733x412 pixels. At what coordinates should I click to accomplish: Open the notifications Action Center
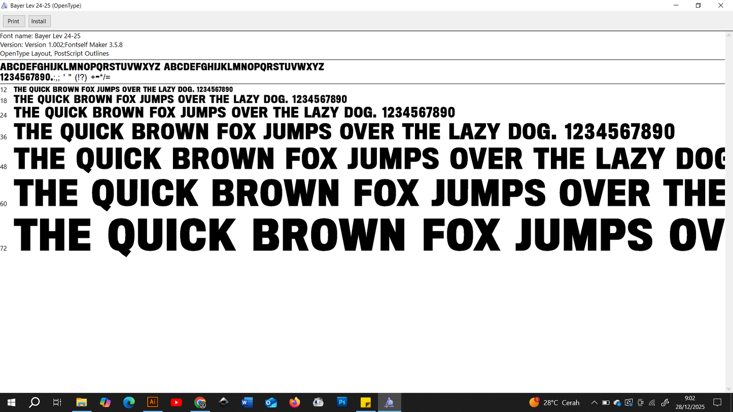[717, 402]
